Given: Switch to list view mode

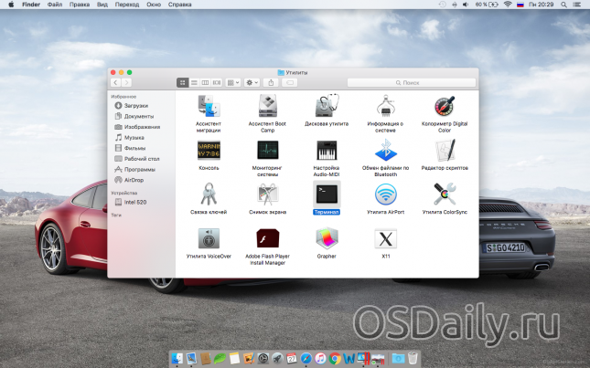Looking at the screenshot, I should 194,82.
